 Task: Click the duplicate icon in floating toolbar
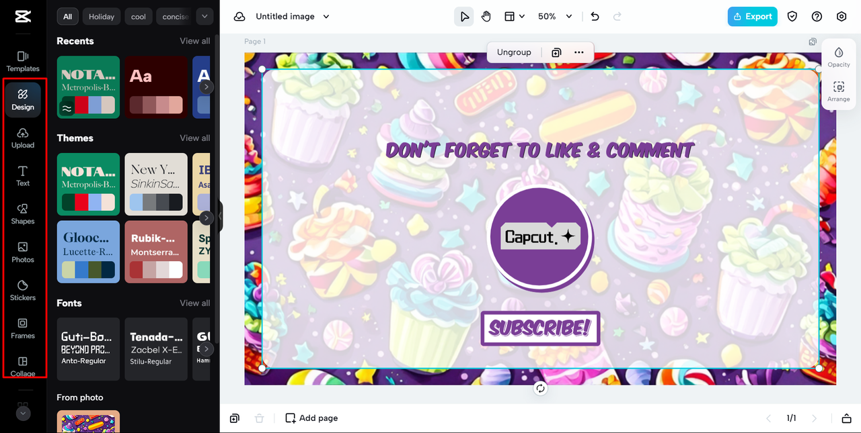tap(556, 52)
